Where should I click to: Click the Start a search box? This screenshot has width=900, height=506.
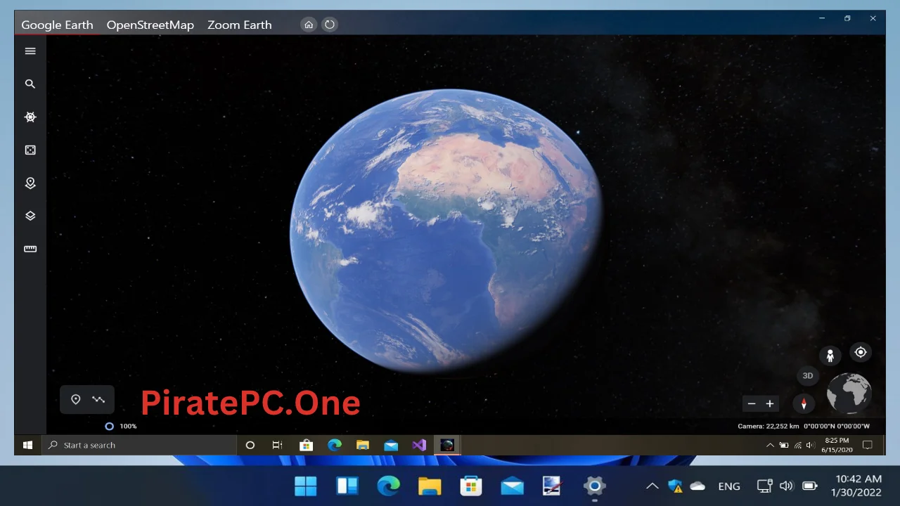point(139,445)
